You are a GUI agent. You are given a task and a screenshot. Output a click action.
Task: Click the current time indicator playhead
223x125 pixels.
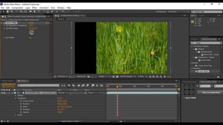117,86
